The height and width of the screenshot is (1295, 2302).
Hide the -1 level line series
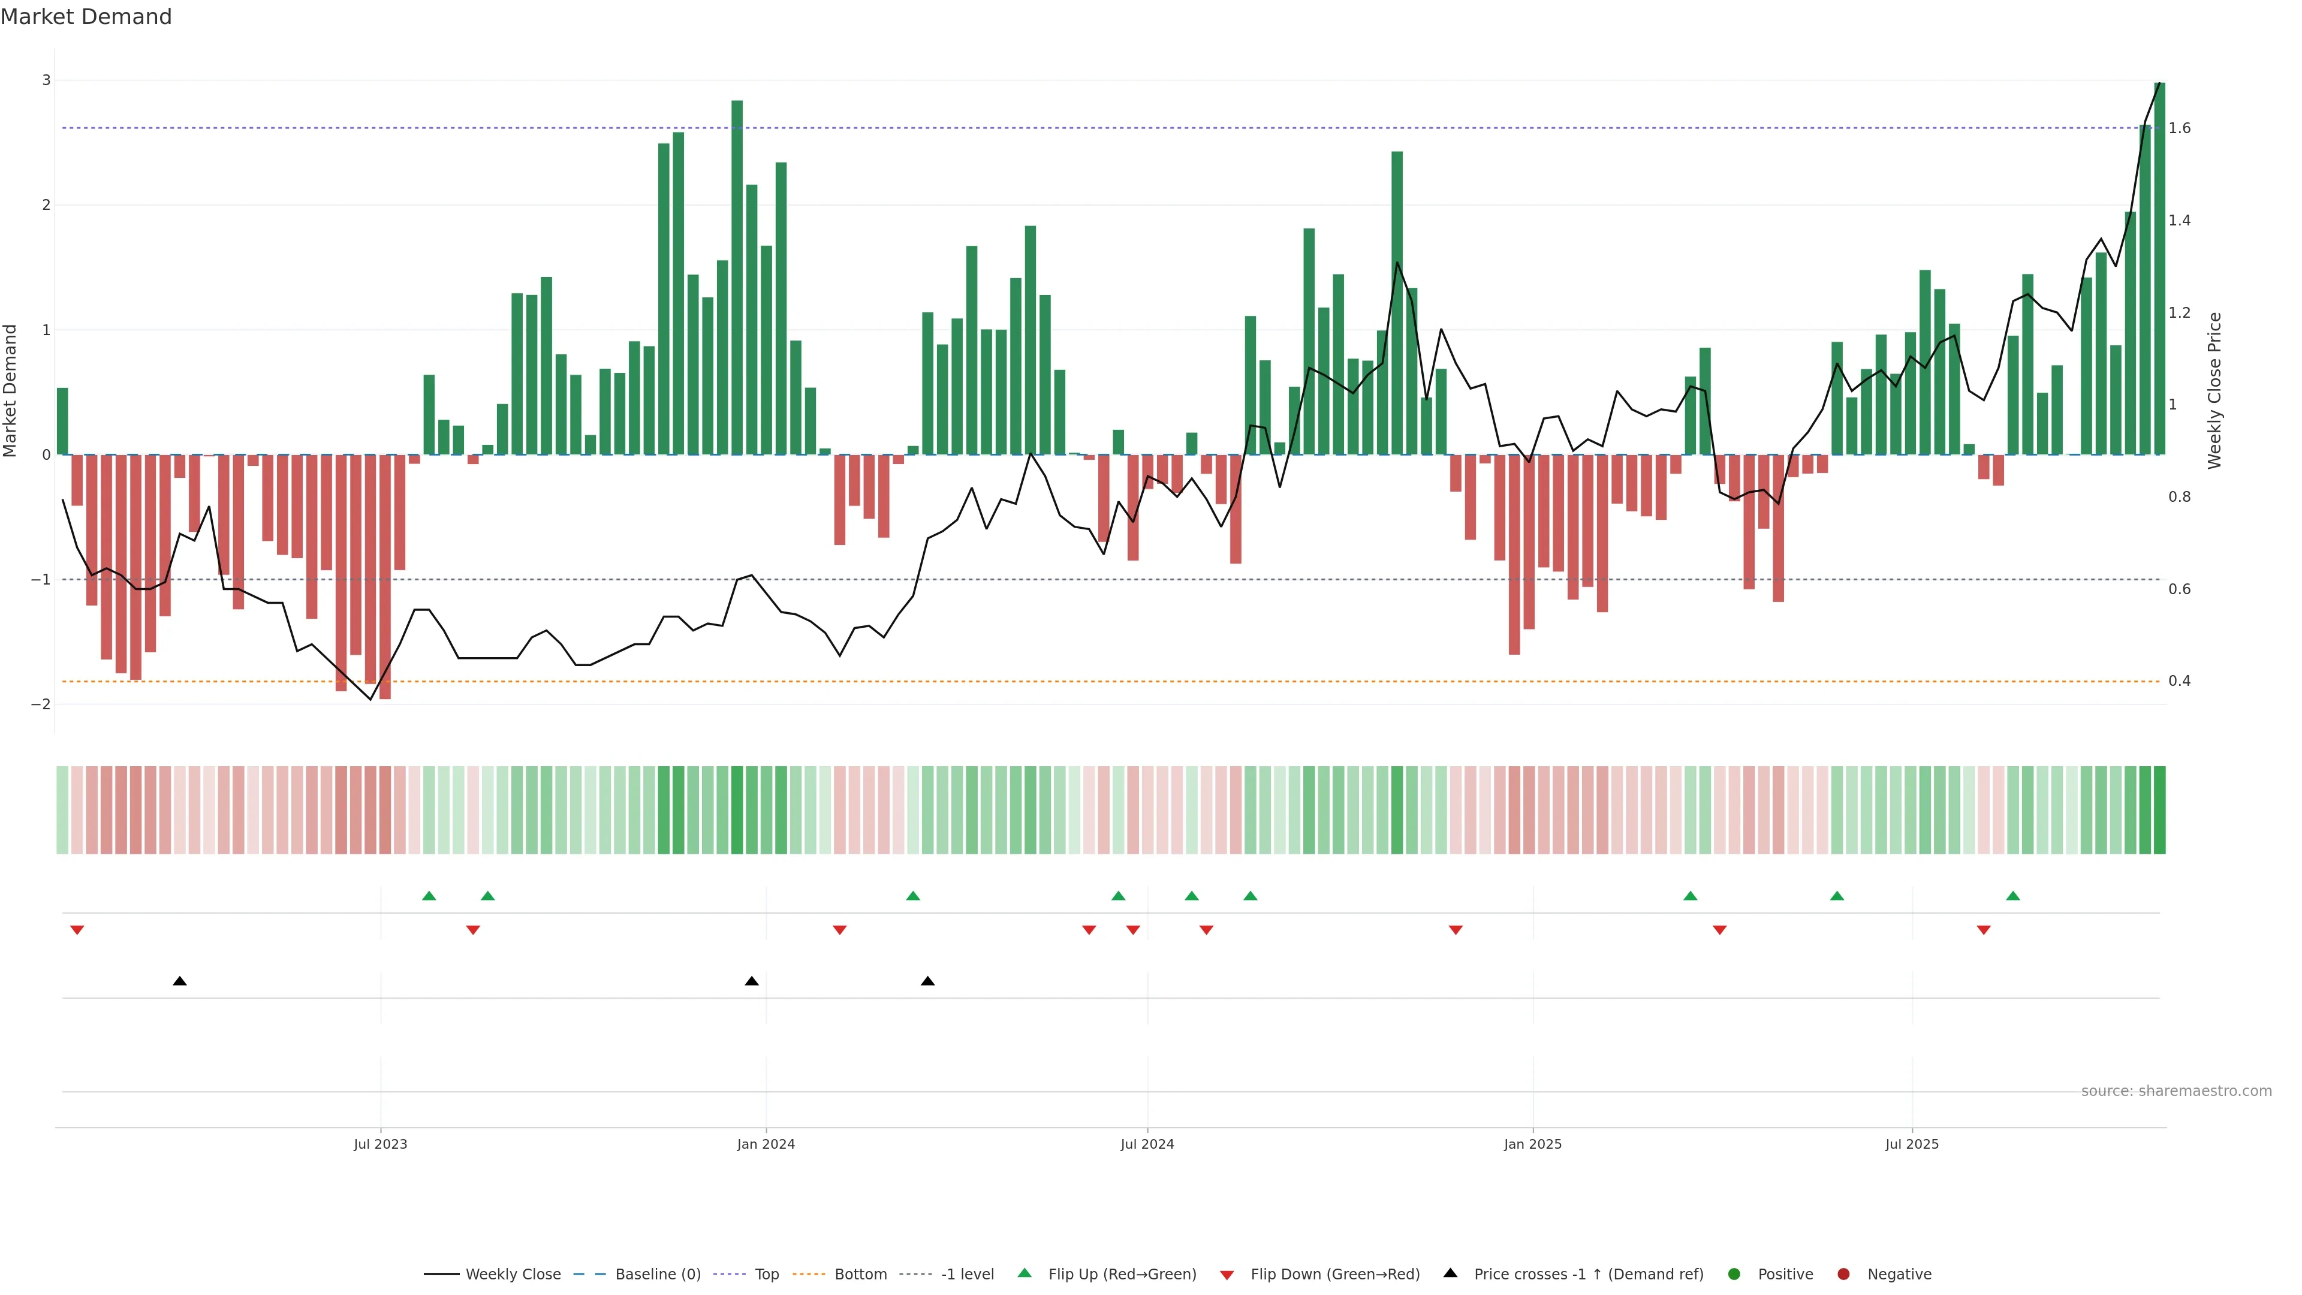967,1273
